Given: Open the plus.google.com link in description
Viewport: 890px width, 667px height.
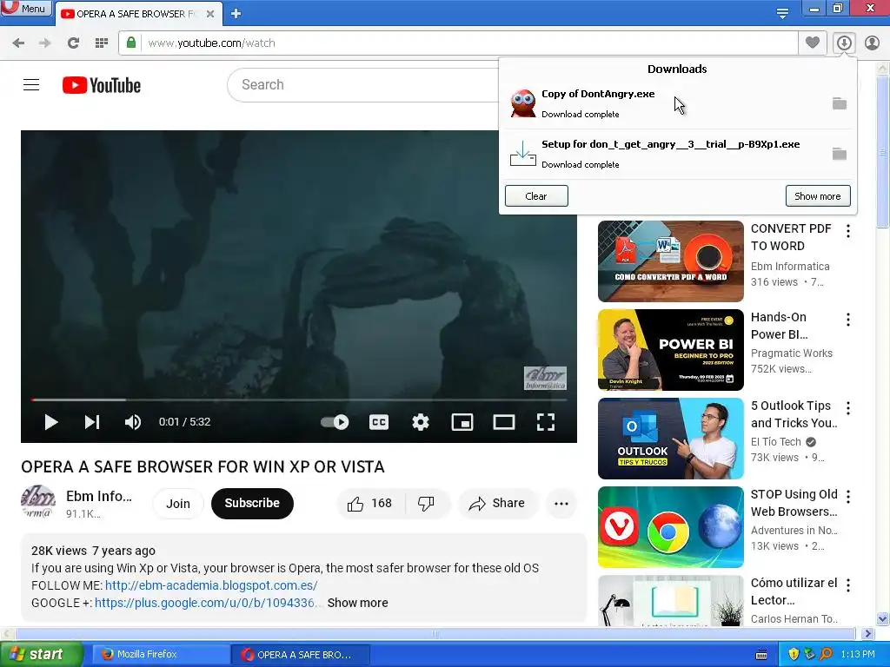Looking at the screenshot, I should pyautogui.click(x=204, y=603).
